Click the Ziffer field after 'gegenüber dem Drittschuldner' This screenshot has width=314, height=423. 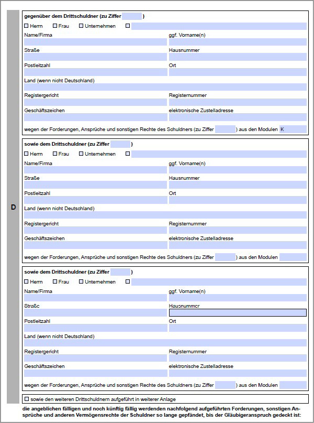132,16
